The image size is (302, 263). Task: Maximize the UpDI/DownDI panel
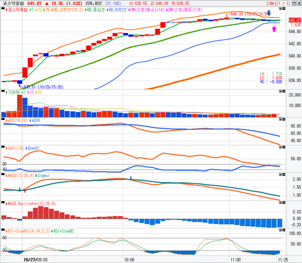pyautogui.click(x=284, y=147)
